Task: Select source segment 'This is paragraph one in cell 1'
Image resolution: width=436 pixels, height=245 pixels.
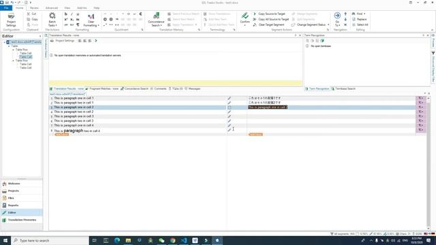Action: point(74,98)
